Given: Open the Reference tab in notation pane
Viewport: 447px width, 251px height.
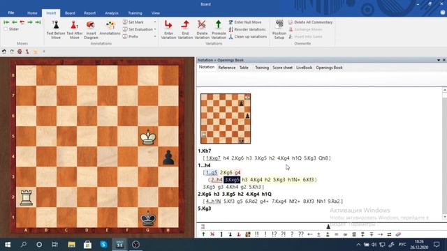Looking at the screenshot, I should [x=227, y=68].
